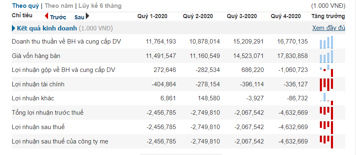Open parent company after-tax profit chart
The height and width of the screenshot is (155, 356).
pyautogui.click(x=326, y=141)
